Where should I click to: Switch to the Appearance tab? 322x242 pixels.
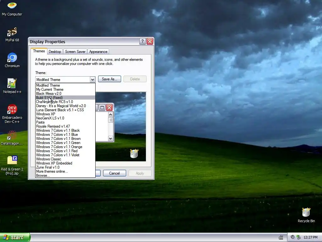[x=98, y=52]
